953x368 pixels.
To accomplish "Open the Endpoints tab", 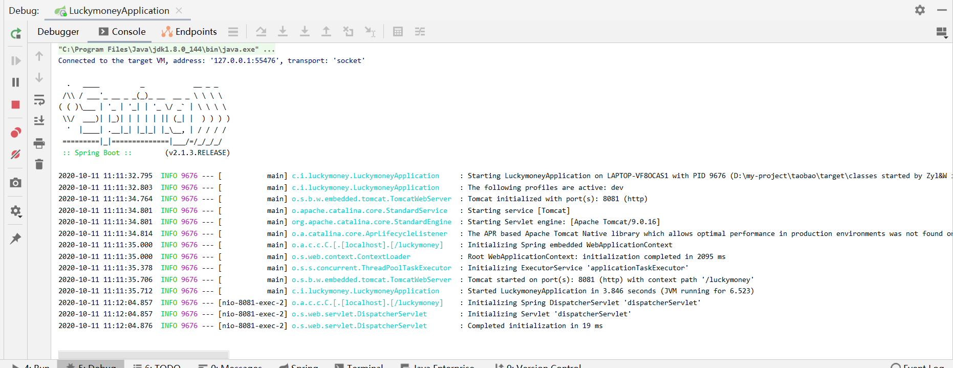I will [189, 32].
